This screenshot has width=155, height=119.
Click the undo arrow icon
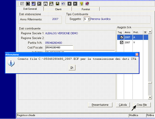click(x=63, y=4)
